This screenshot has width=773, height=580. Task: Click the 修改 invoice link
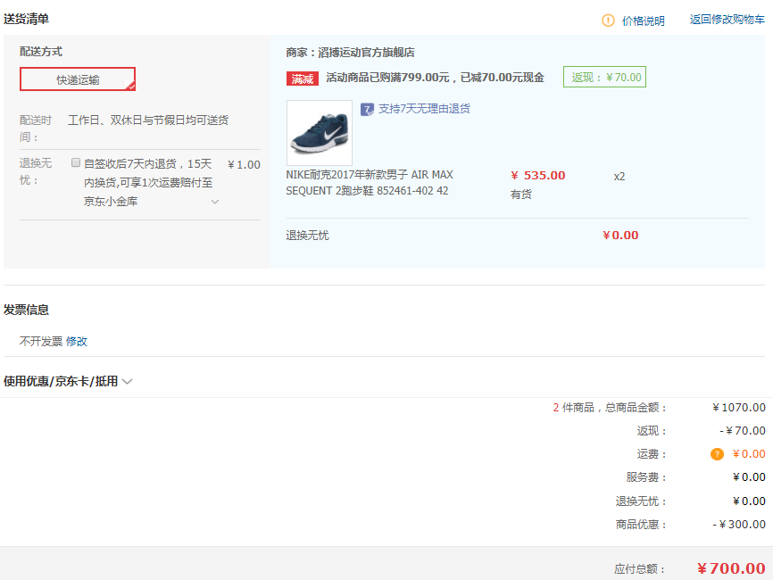coord(77,341)
